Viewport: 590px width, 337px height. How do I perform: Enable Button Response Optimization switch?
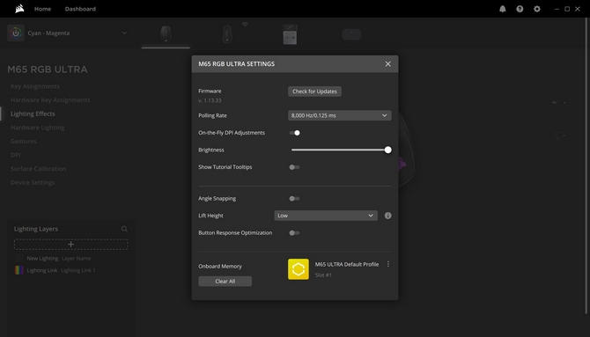(x=295, y=233)
